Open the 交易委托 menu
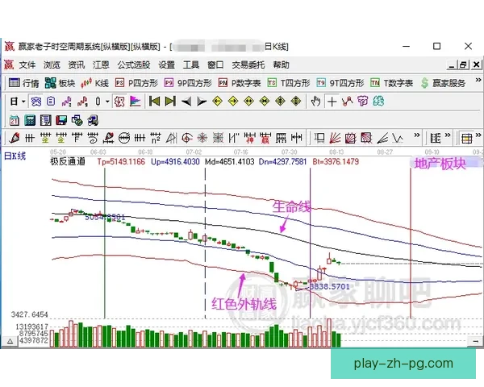 248,64
